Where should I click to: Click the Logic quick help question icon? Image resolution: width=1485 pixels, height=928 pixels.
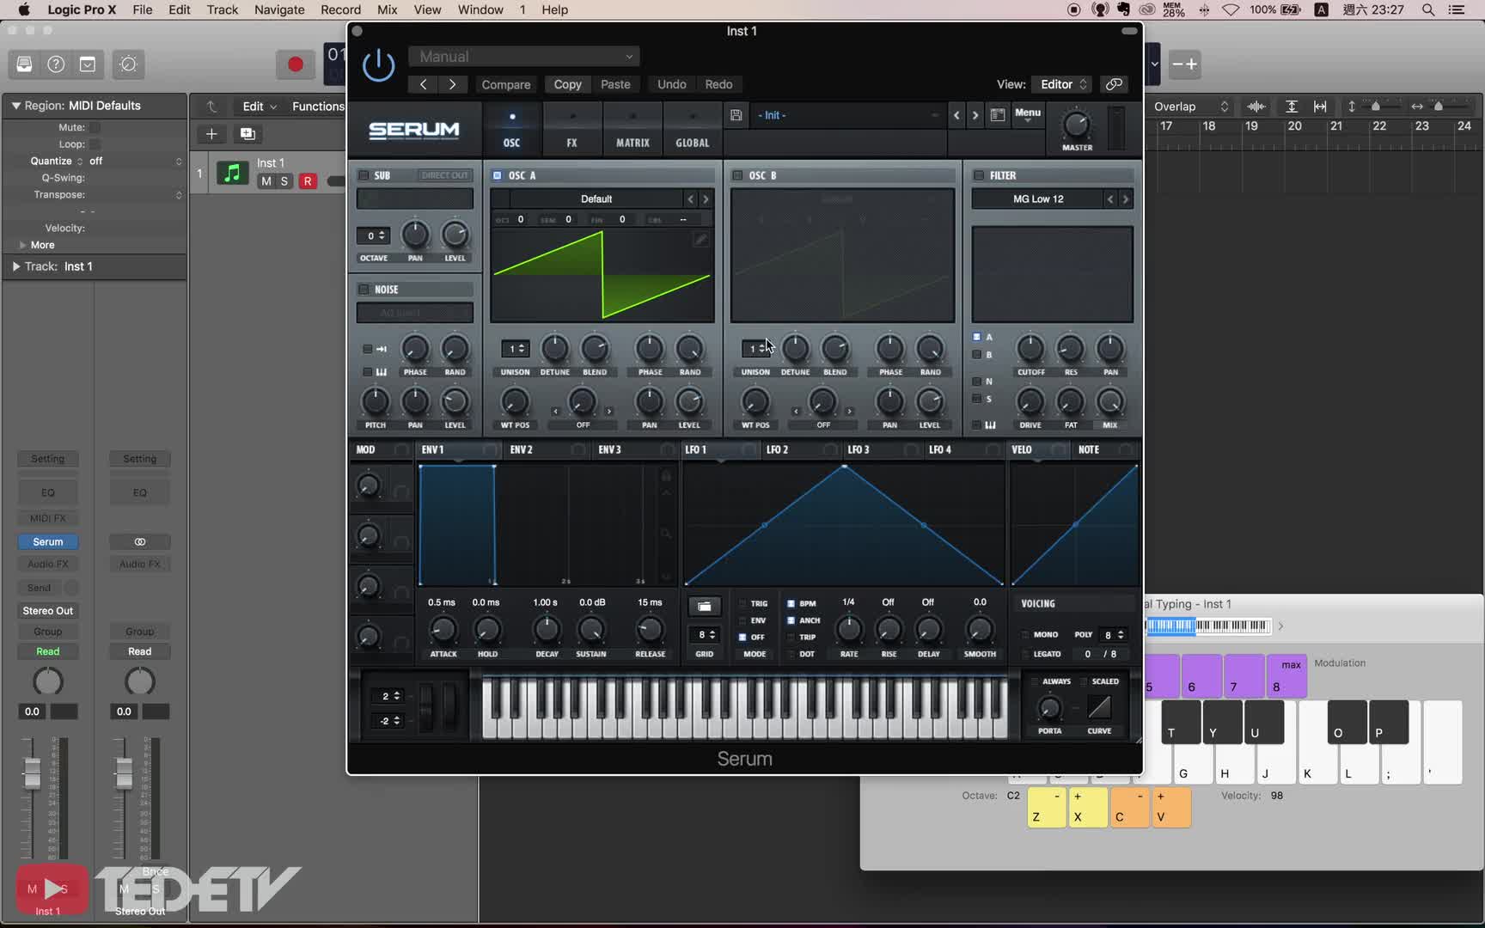56,64
